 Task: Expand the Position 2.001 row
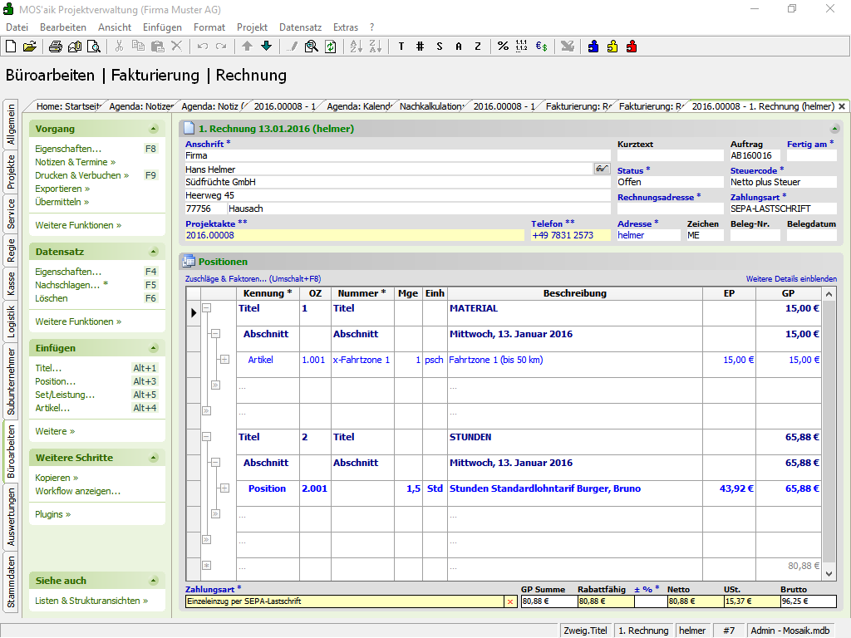(x=224, y=488)
